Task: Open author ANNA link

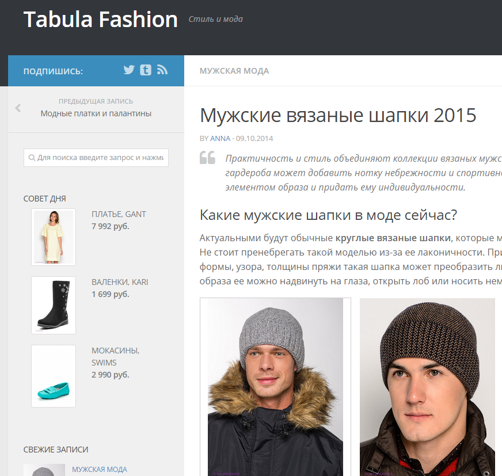Action: pyautogui.click(x=220, y=139)
